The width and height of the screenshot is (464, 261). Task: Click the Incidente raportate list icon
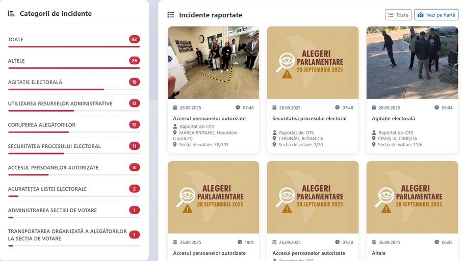tap(171, 15)
